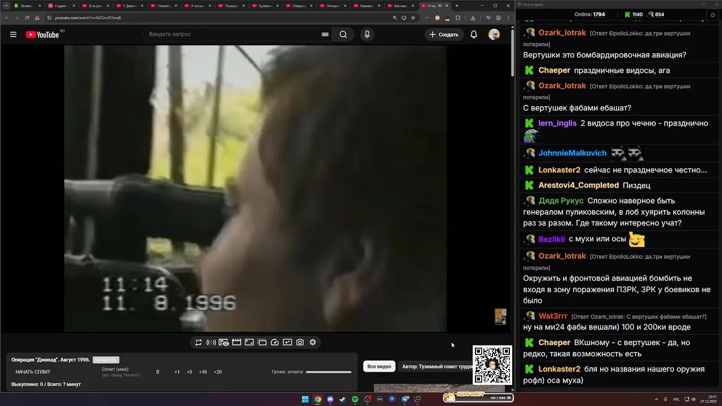Image resolution: width=722 pixels, height=406 pixels.
Task: Adjust the 'Громк. алерта' volume slider
Action: (328, 372)
